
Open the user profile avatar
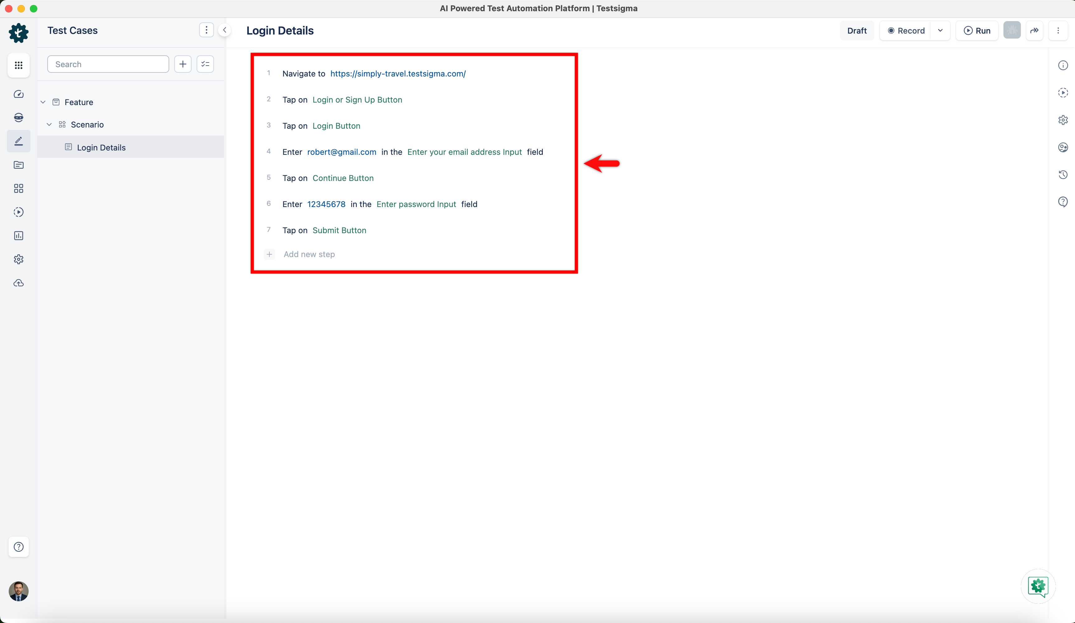click(18, 591)
